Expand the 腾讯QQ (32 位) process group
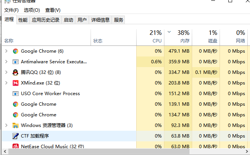250x155 pixels. tap(6, 72)
